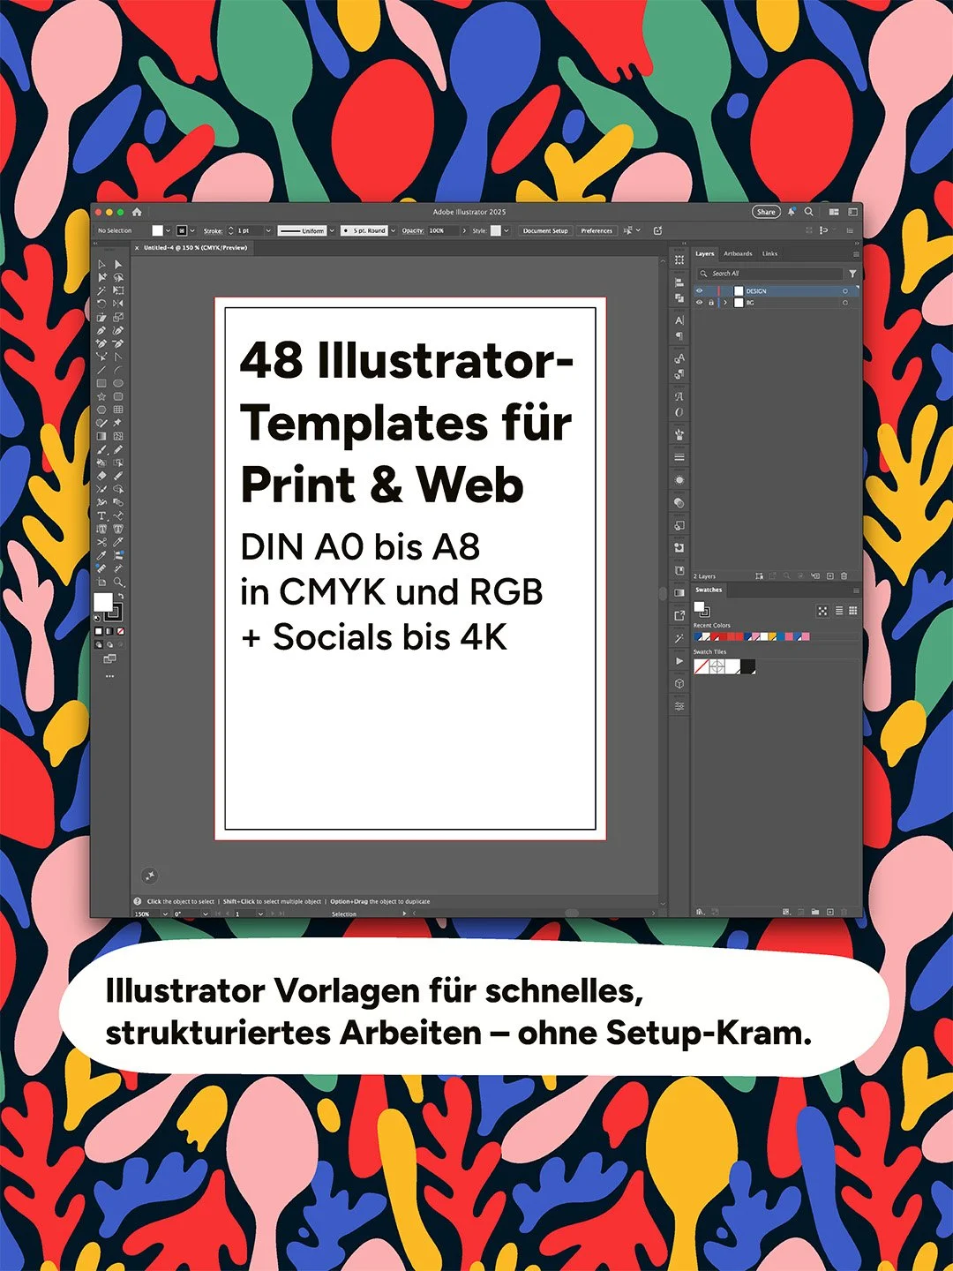The width and height of the screenshot is (953, 1271).
Task: Select the Zoom tool
Action: (x=118, y=581)
